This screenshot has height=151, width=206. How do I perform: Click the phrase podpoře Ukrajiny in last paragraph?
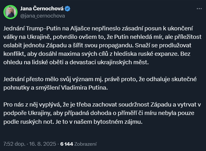tap(28, 113)
